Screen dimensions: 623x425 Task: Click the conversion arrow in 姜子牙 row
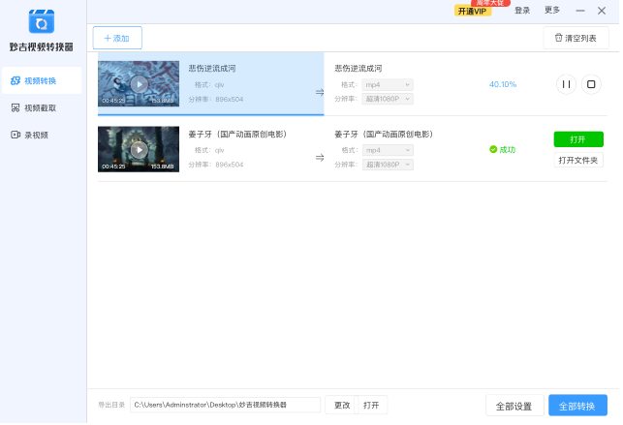pos(322,159)
